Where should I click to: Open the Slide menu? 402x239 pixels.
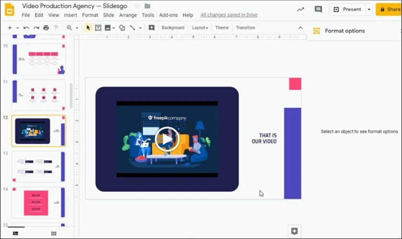(x=109, y=15)
